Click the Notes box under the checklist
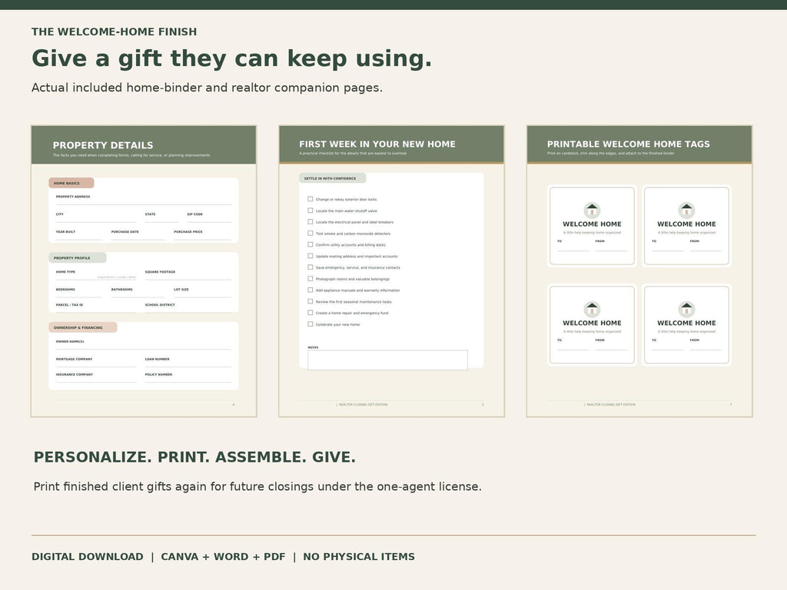This screenshot has width=787, height=590. [387, 360]
